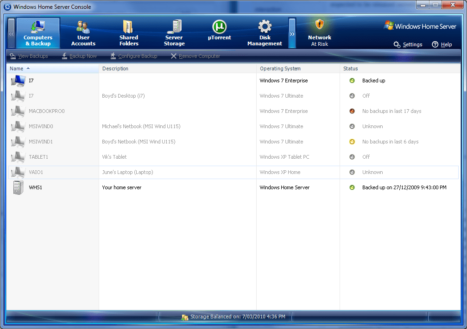The height and width of the screenshot is (329, 467).
Task: Select the VAIO1 computer icon
Action: point(18,172)
